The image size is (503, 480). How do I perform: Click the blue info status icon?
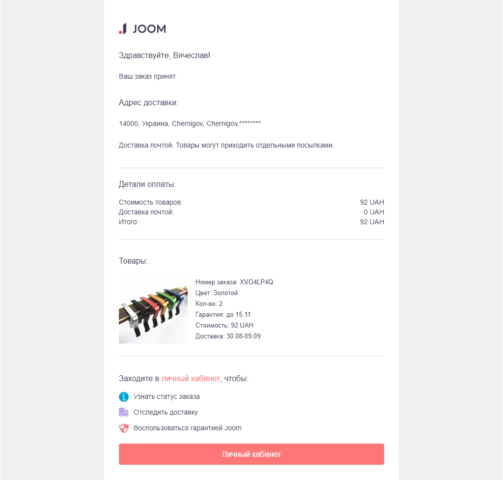click(x=124, y=396)
